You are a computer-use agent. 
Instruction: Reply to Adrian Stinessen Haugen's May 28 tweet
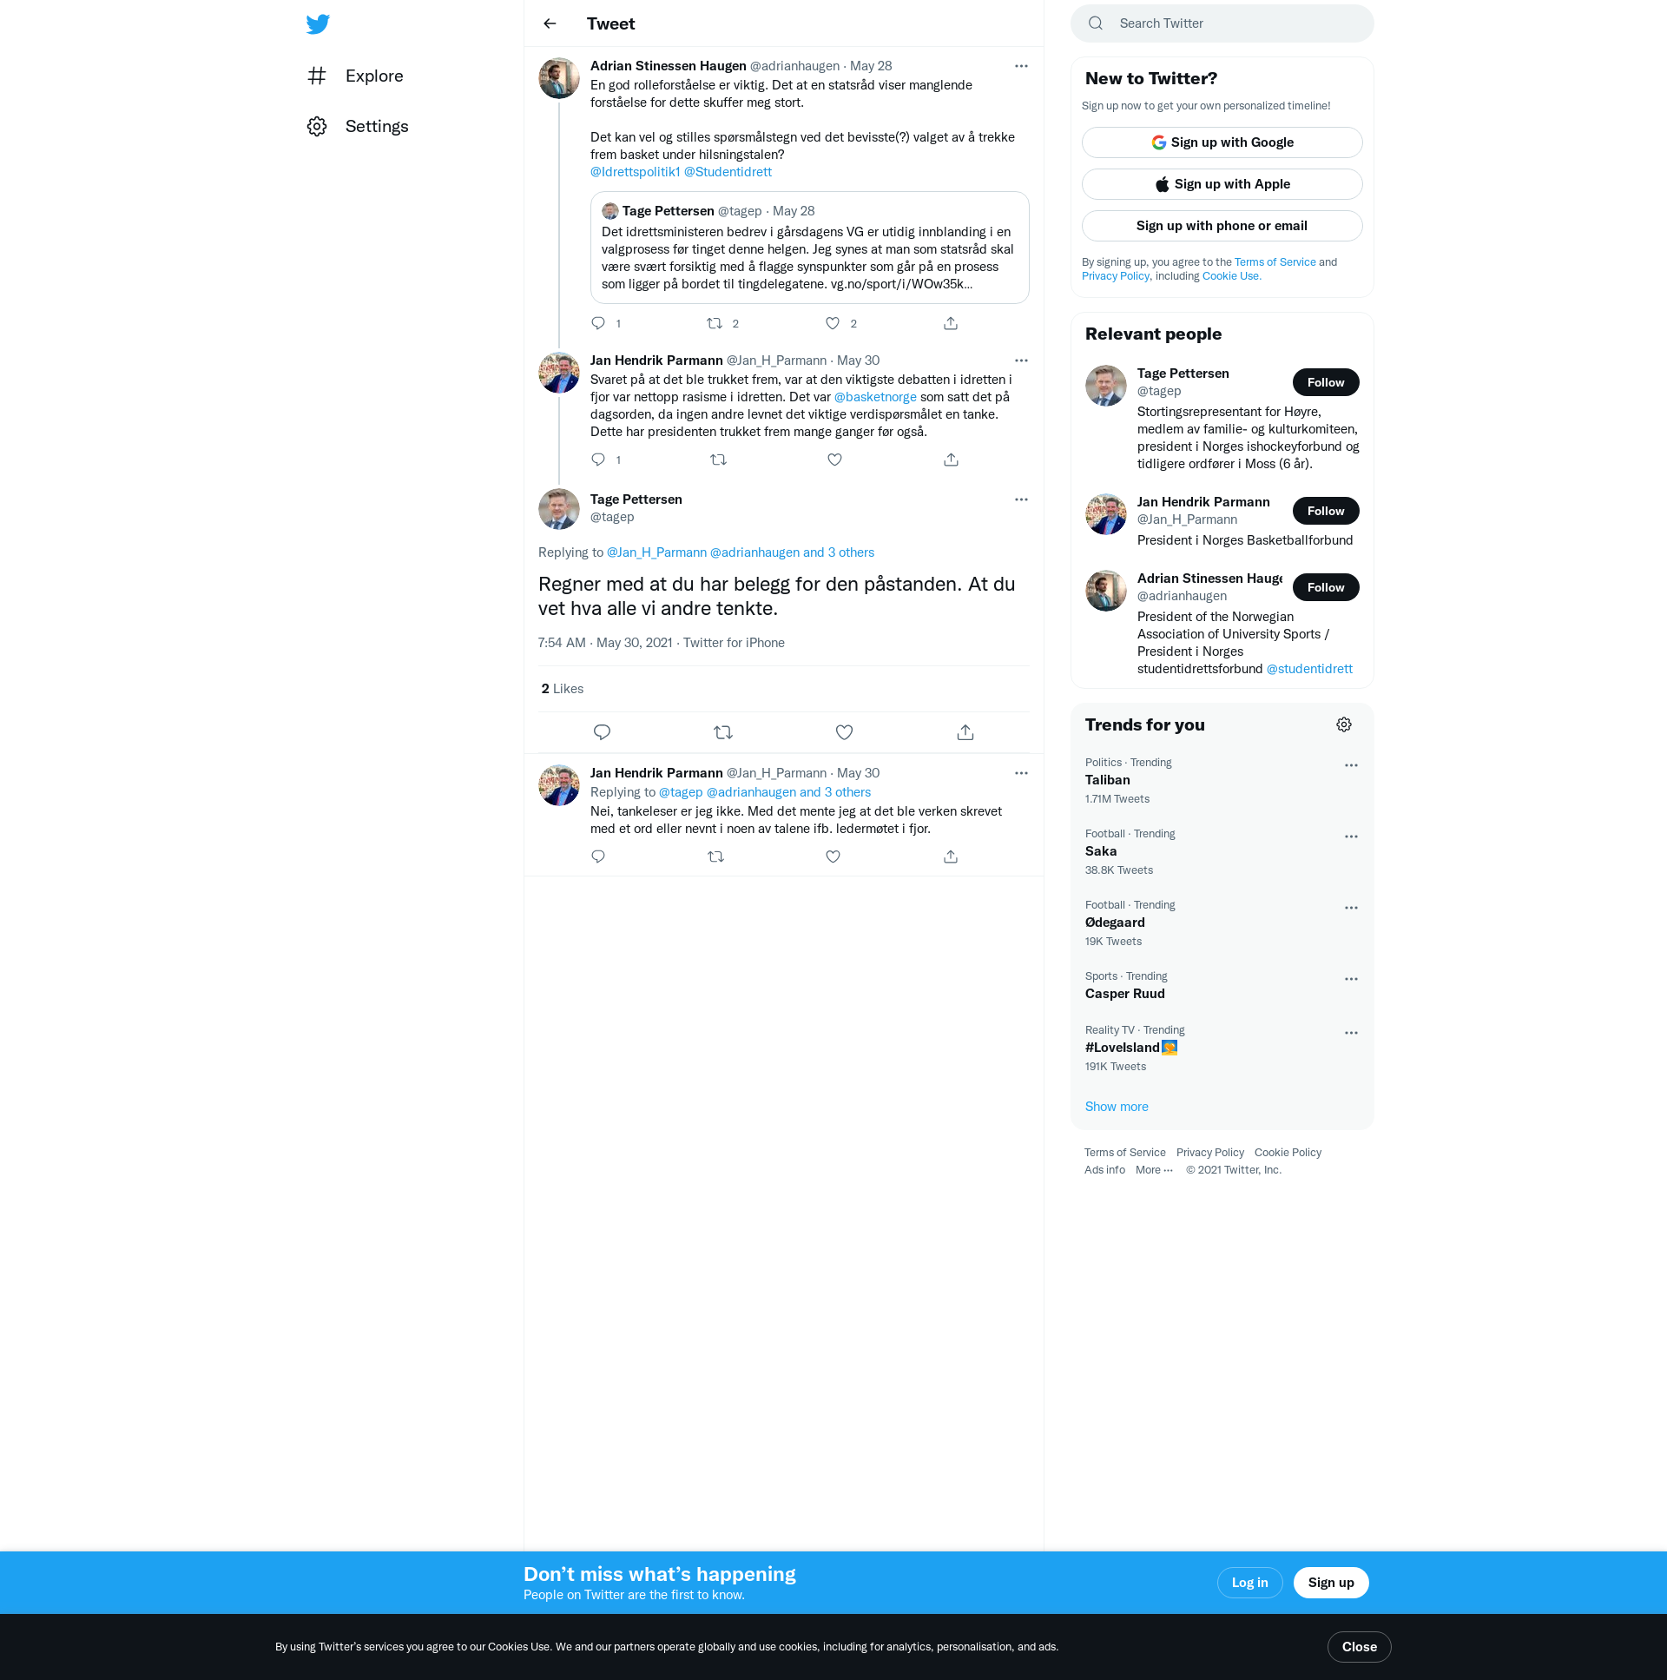click(x=598, y=323)
